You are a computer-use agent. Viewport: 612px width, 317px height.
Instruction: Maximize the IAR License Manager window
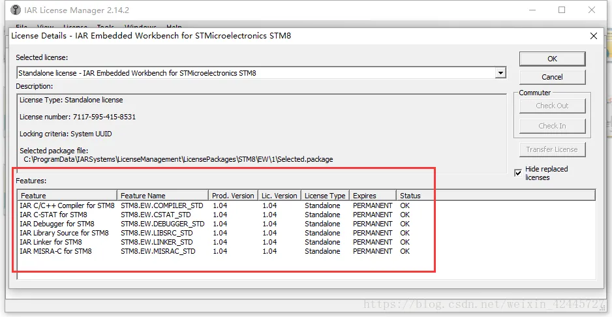tap(562, 10)
